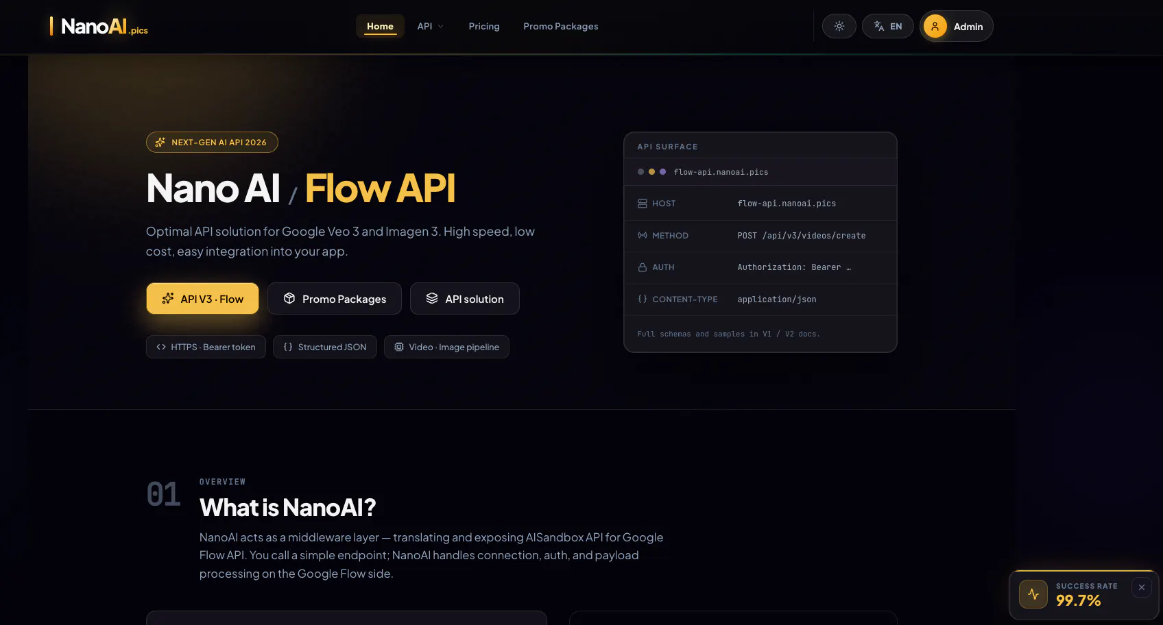Viewport: 1163px width, 625px height.
Task: Click layers icon on API solution
Action: click(432, 298)
